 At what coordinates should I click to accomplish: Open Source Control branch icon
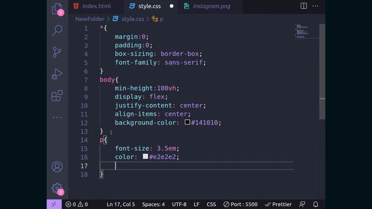click(x=57, y=52)
